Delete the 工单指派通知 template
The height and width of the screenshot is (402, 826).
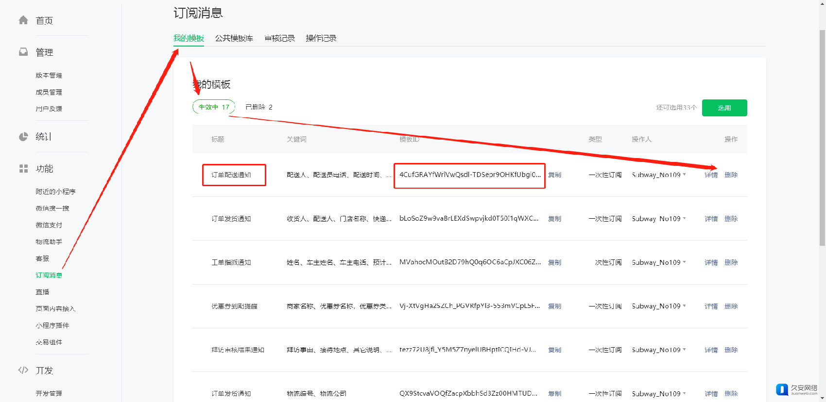(731, 262)
